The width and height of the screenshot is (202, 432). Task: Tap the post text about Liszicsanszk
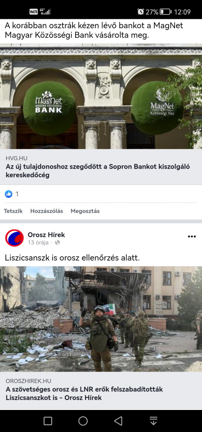tap(72, 258)
